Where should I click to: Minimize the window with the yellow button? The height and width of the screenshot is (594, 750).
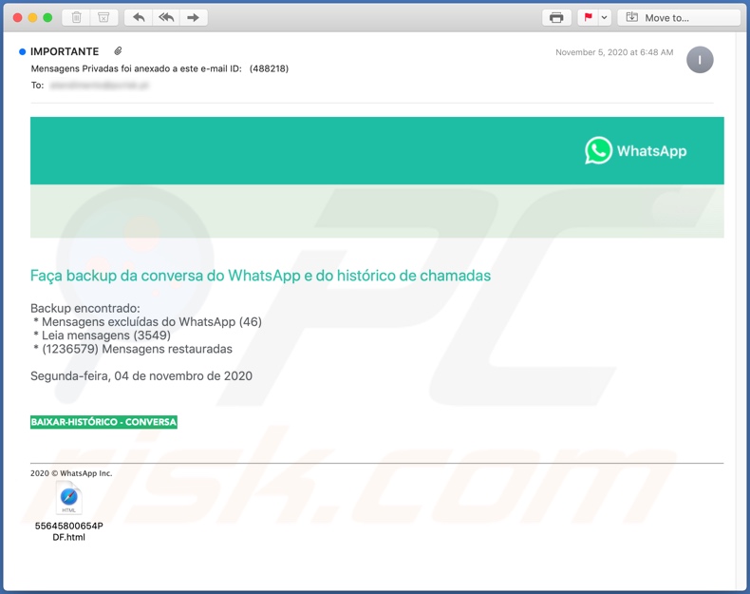click(32, 18)
